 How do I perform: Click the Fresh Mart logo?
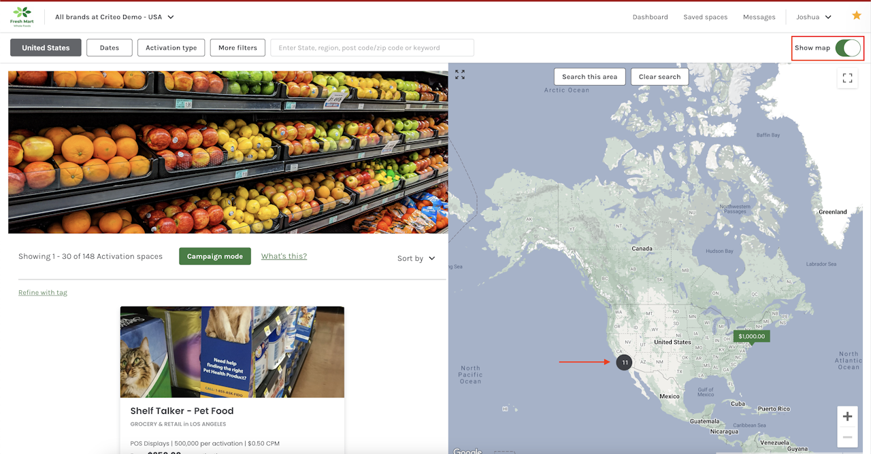pos(22,17)
